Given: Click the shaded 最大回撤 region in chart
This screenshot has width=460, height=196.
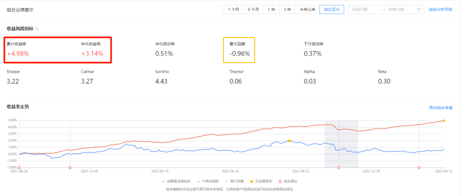Looking at the screenshot, I should tap(341, 144).
